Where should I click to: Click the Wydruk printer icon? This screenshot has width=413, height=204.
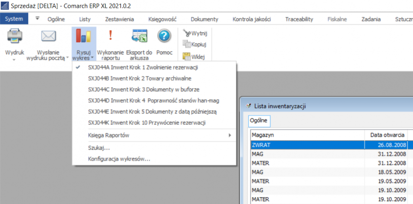click(14, 36)
